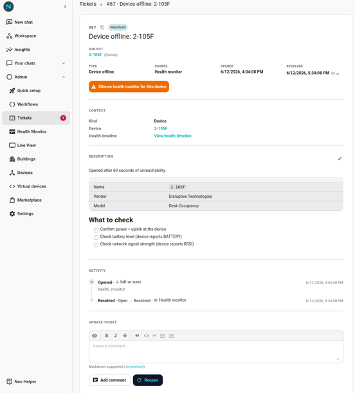Image resolution: width=355 pixels, height=393 pixels.
Task: Click the Opened activity marker icon
Action: tap(92, 282)
